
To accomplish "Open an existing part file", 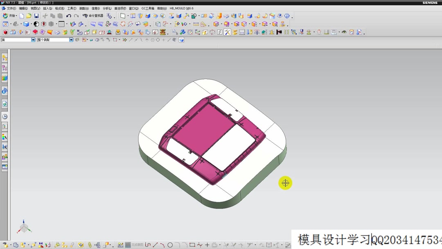I will point(28,16).
